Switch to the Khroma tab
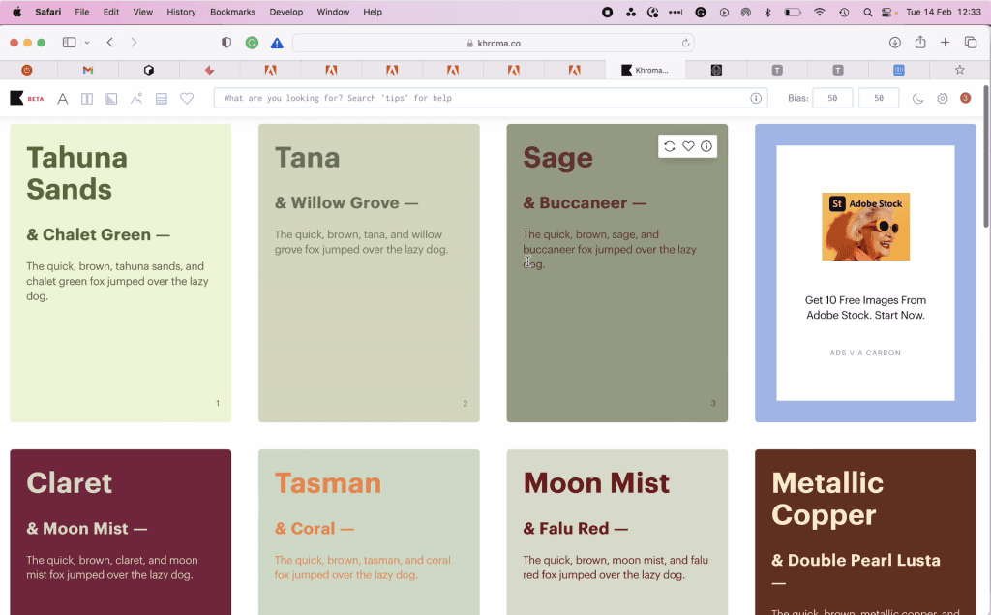991x615 pixels. [646, 71]
